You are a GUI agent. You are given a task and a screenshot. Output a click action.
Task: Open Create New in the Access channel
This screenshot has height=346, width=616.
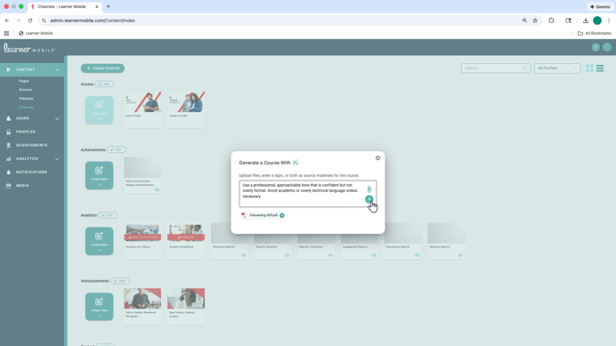[x=99, y=110]
